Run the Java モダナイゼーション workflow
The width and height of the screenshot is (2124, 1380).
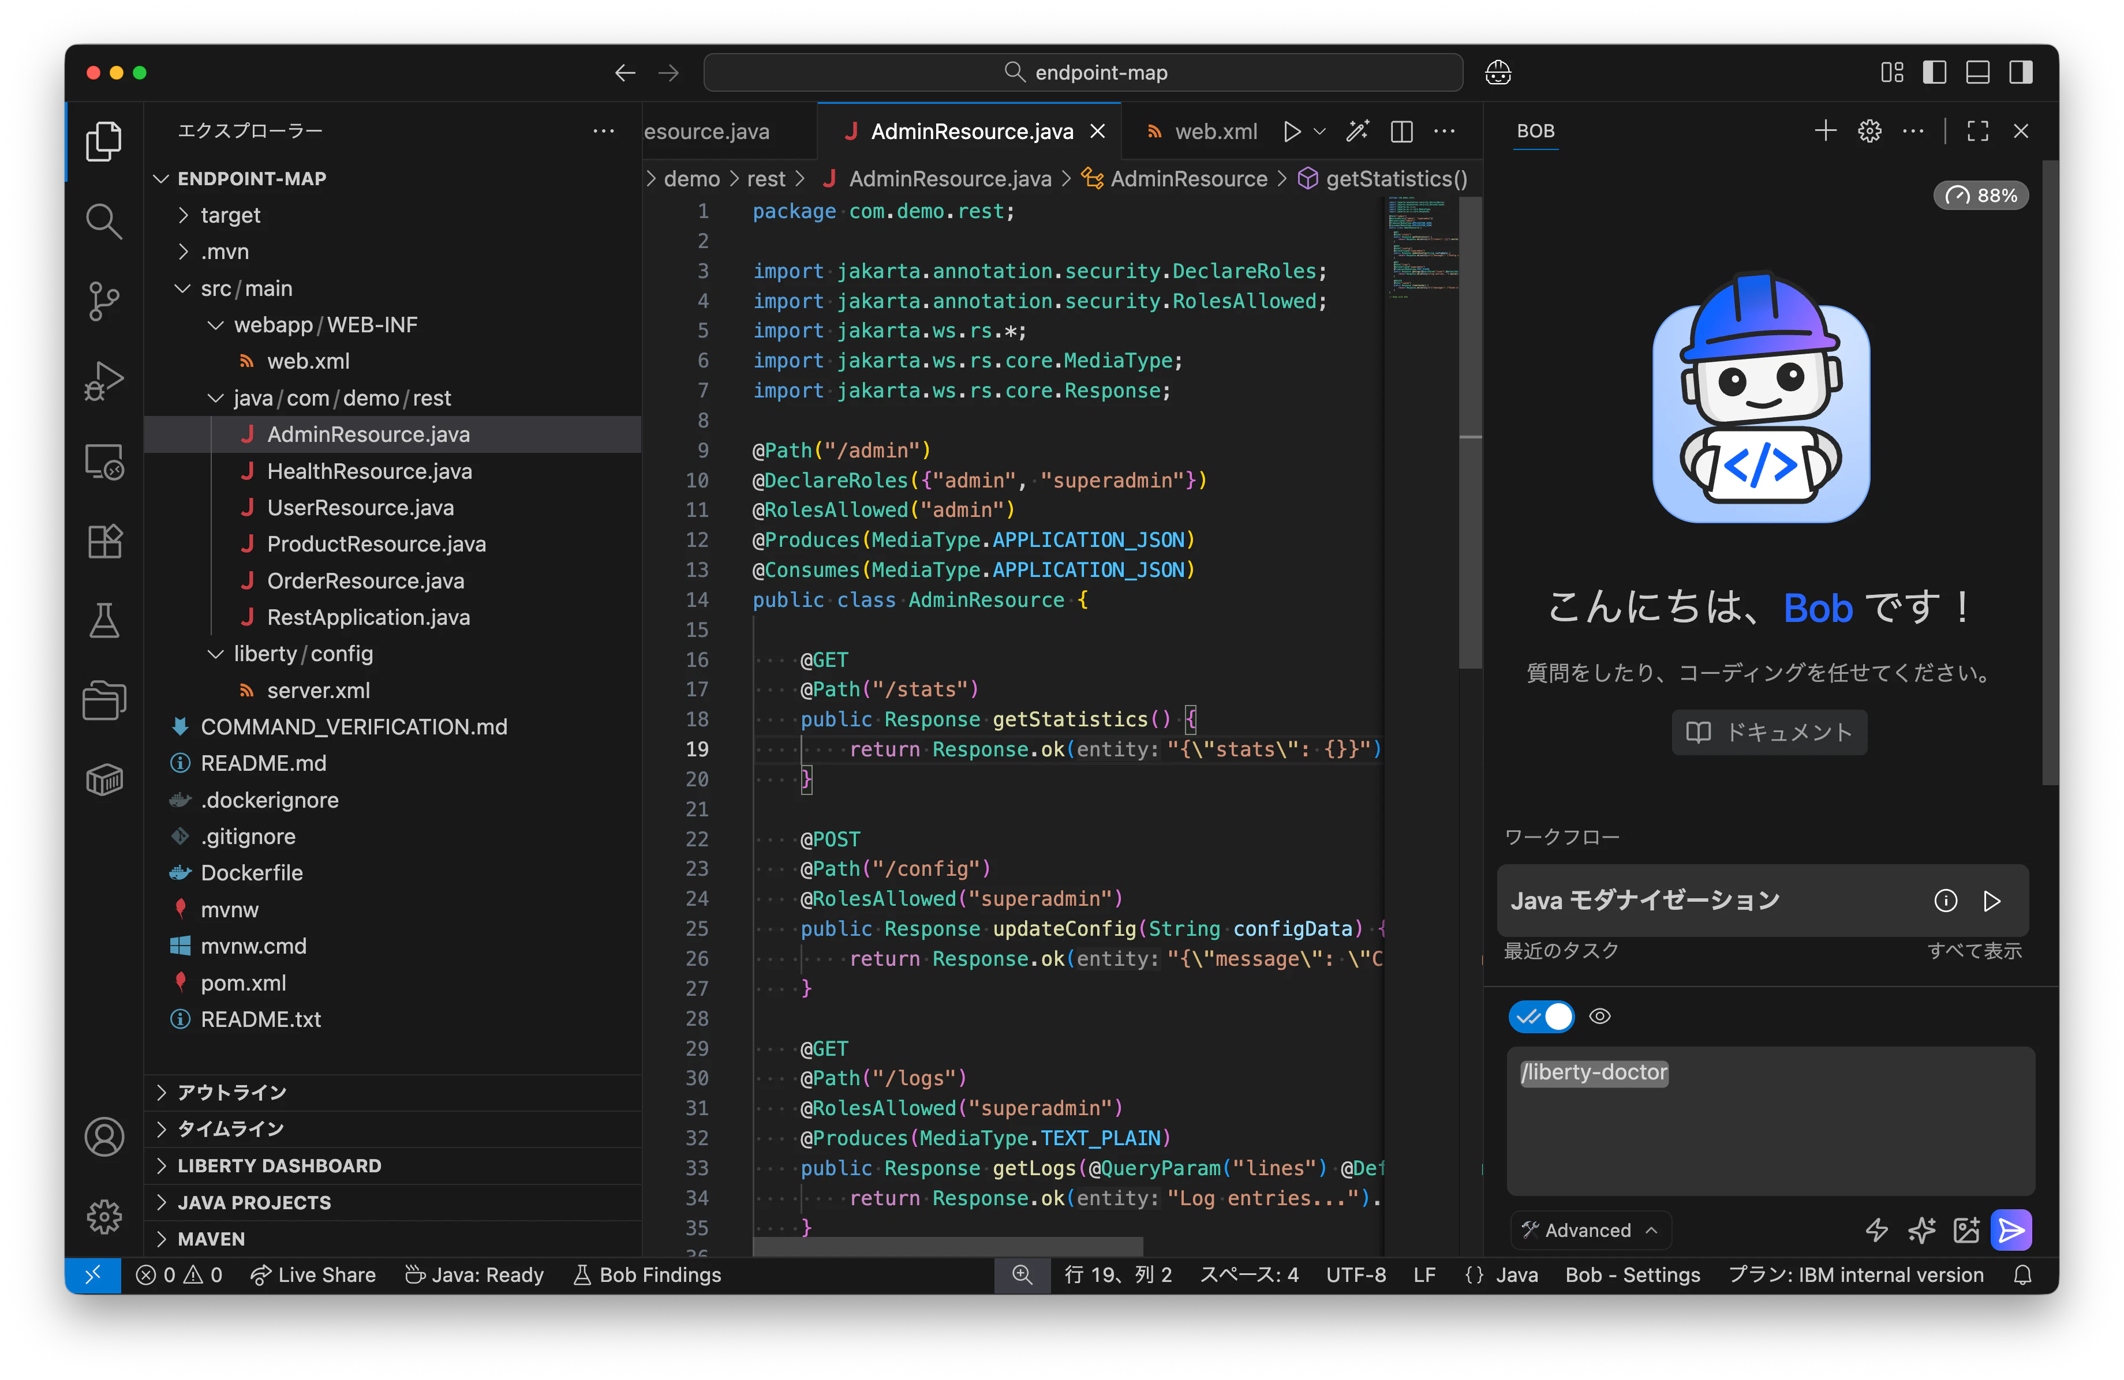[1992, 901]
